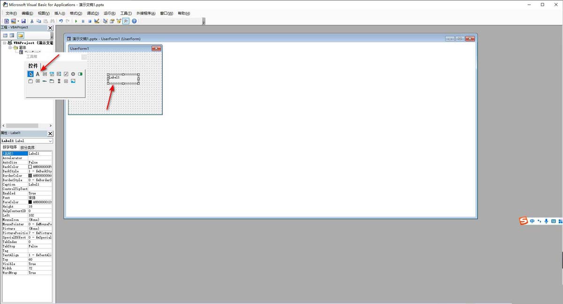Click View Code icon in project panel

coord(5,35)
